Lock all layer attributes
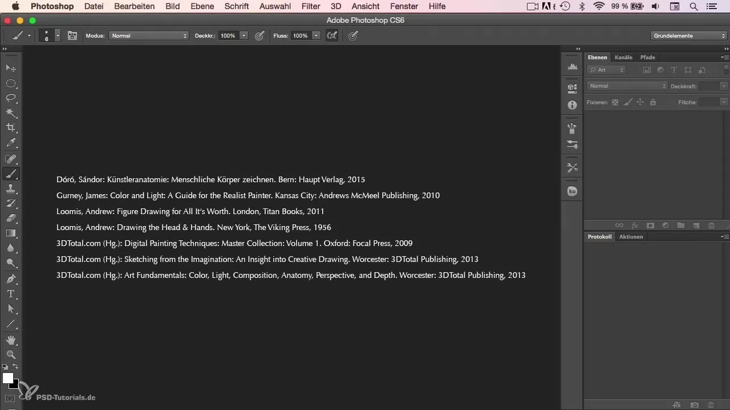The height and width of the screenshot is (410, 730). coord(652,102)
